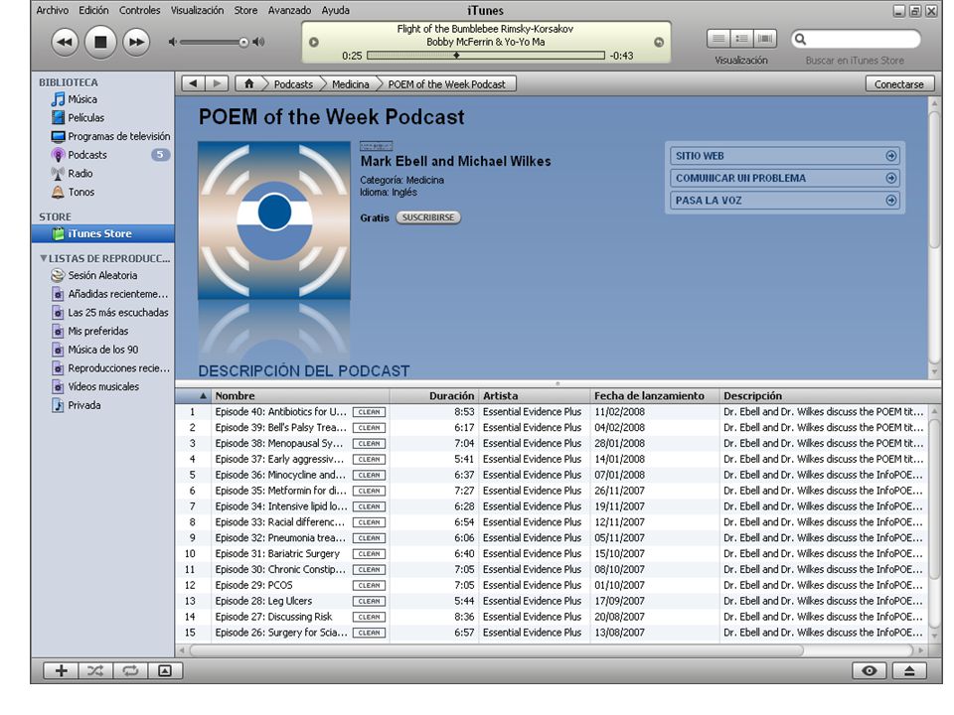The image size is (954, 715).
Task: Click right circular icon in display panel
Action: pyautogui.click(x=658, y=42)
